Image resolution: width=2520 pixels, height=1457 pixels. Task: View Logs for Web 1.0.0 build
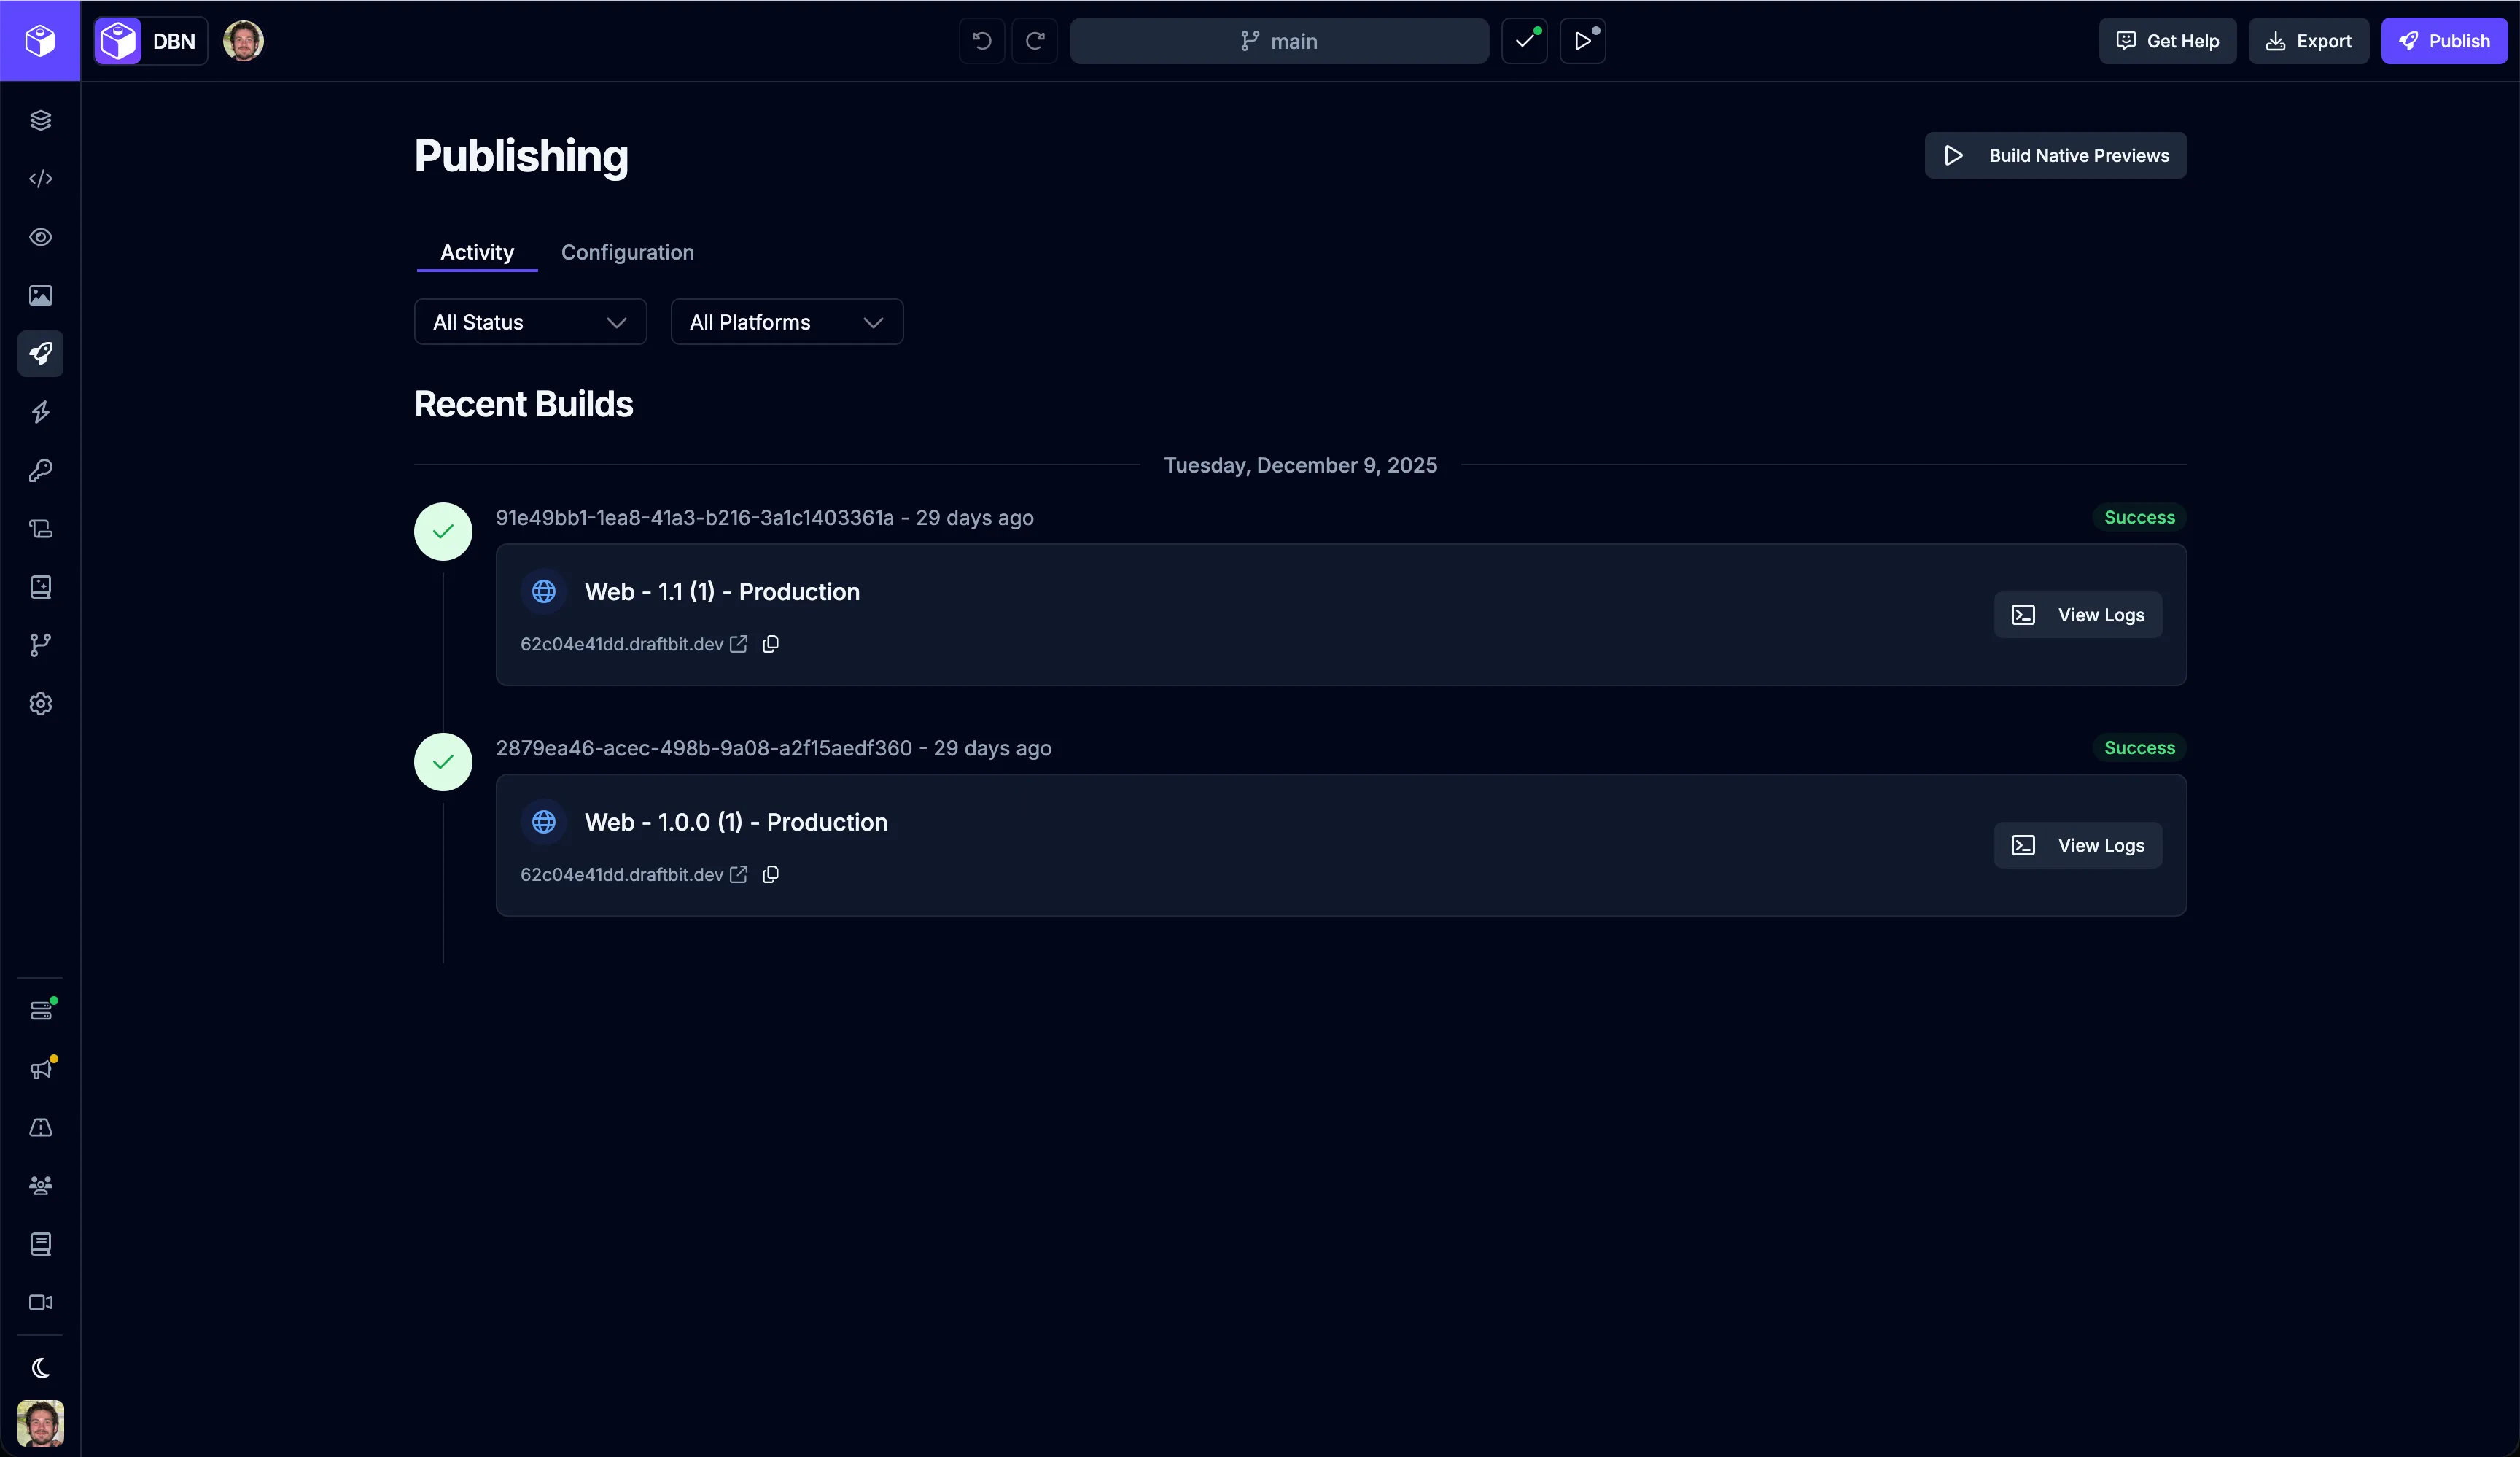(2077, 845)
